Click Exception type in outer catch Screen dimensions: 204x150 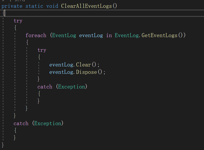point(48,123)
